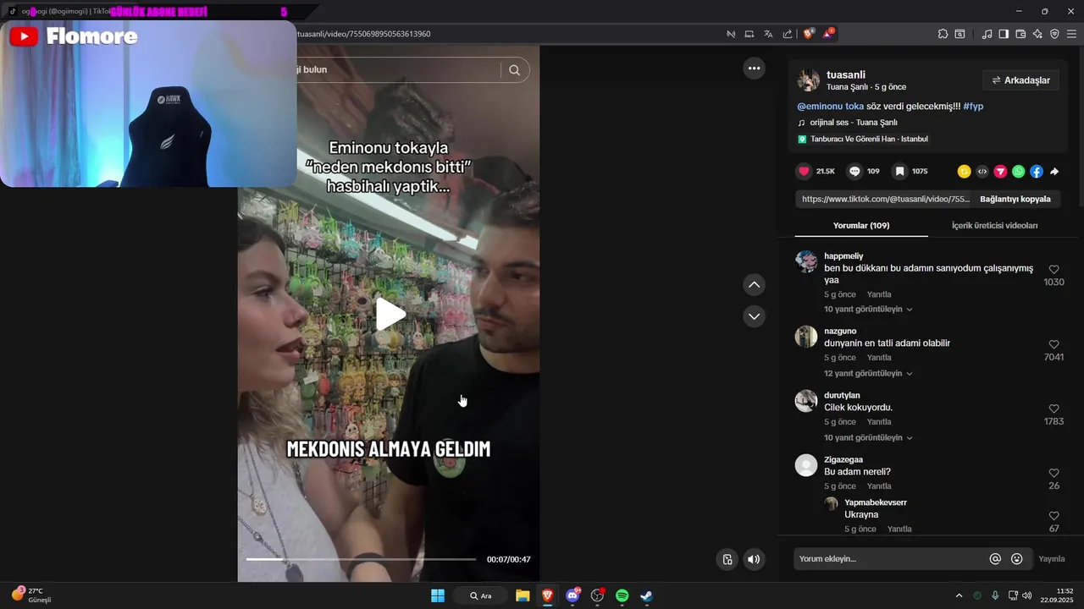Bookmark the video using the save icon
Image resolution: width=1084 pixels, height=609 pixels.
click(x=899, y=171)
